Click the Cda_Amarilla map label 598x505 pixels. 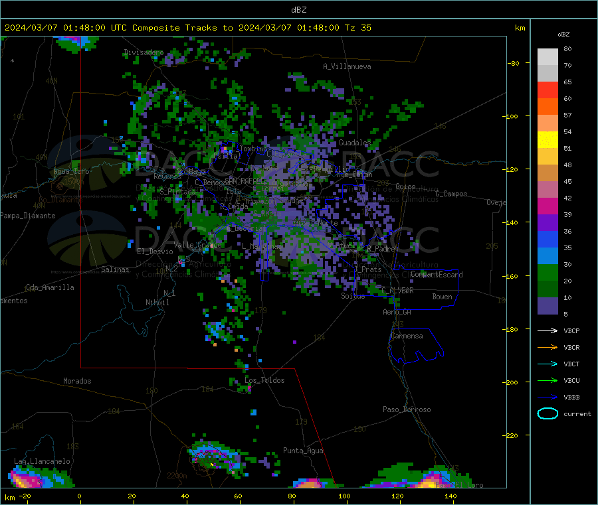[50, 287]
